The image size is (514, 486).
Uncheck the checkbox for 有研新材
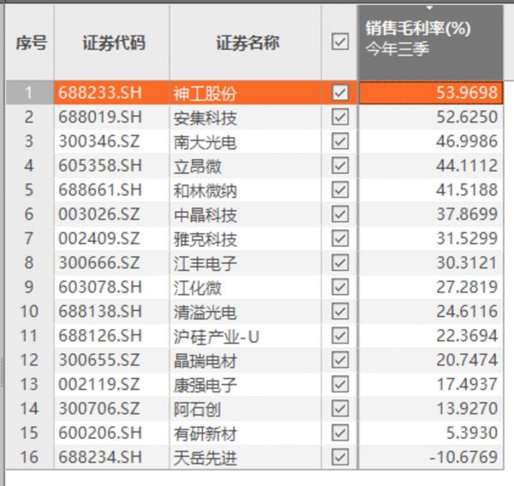point(339,434)
